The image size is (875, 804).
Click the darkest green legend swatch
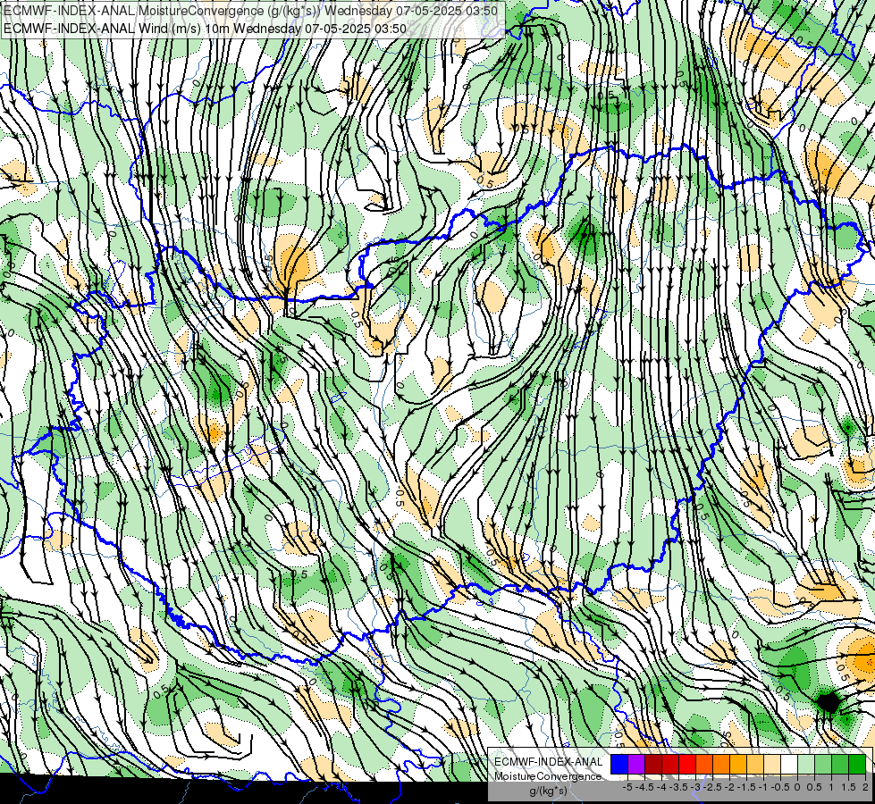(857, 764)
